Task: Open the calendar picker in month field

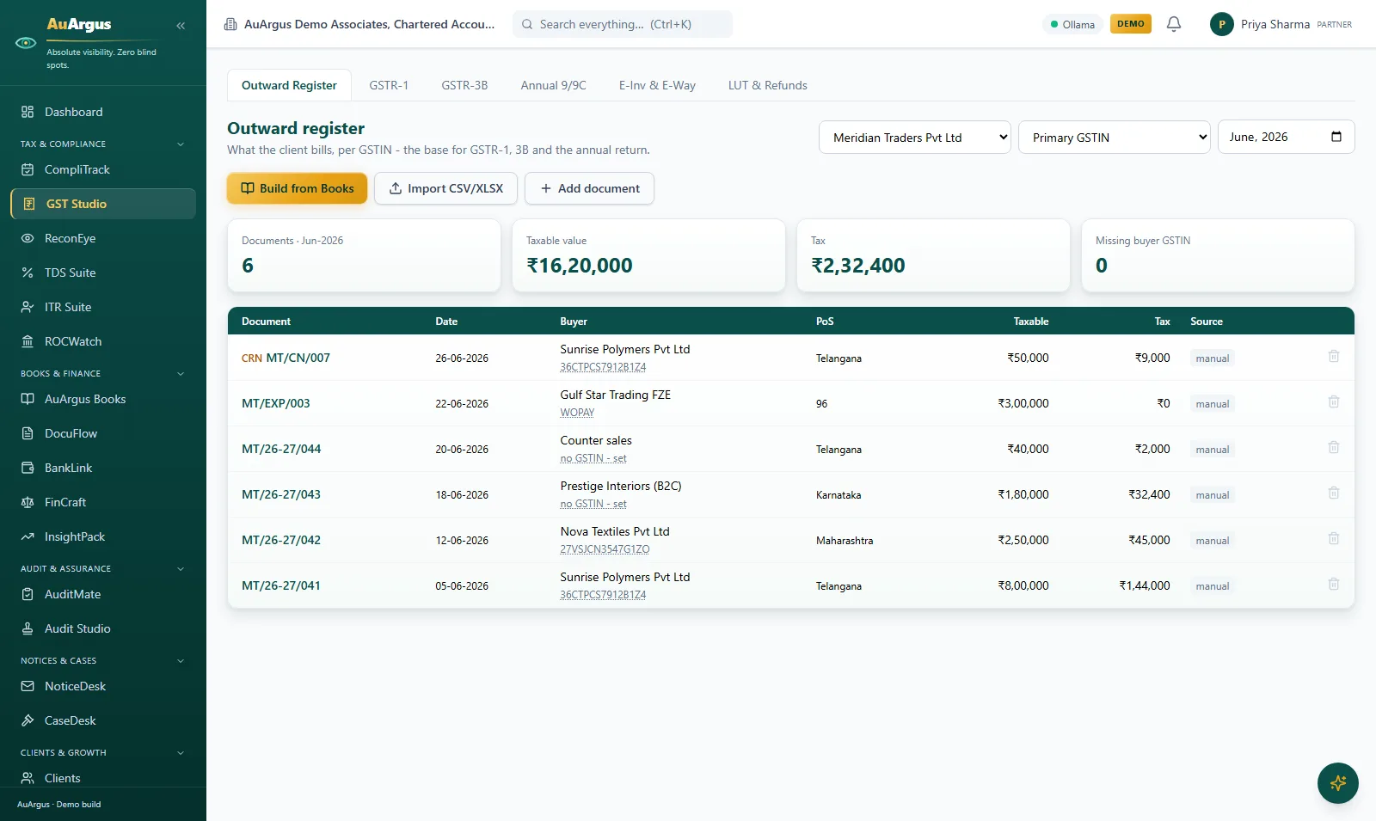Action: [1336, 137]
